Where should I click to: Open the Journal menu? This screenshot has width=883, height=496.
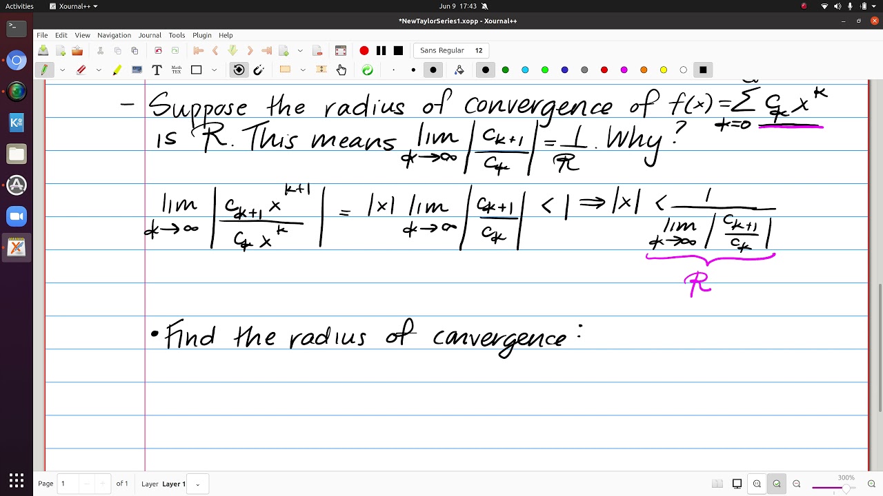[x=150, y=35]
